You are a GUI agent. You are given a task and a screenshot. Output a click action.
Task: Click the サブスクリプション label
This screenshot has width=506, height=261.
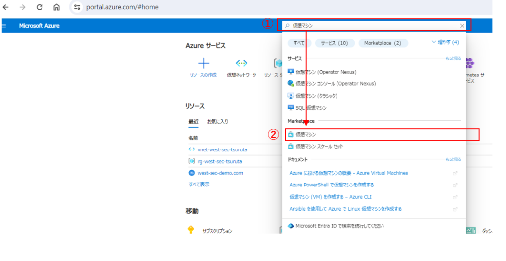click(217, 231)
